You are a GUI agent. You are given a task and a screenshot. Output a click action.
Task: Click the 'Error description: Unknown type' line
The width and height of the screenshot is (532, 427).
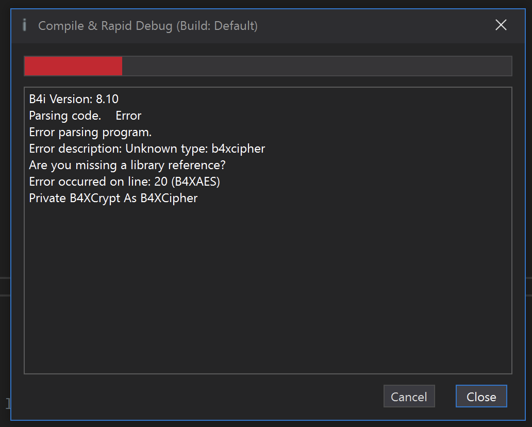119,149
